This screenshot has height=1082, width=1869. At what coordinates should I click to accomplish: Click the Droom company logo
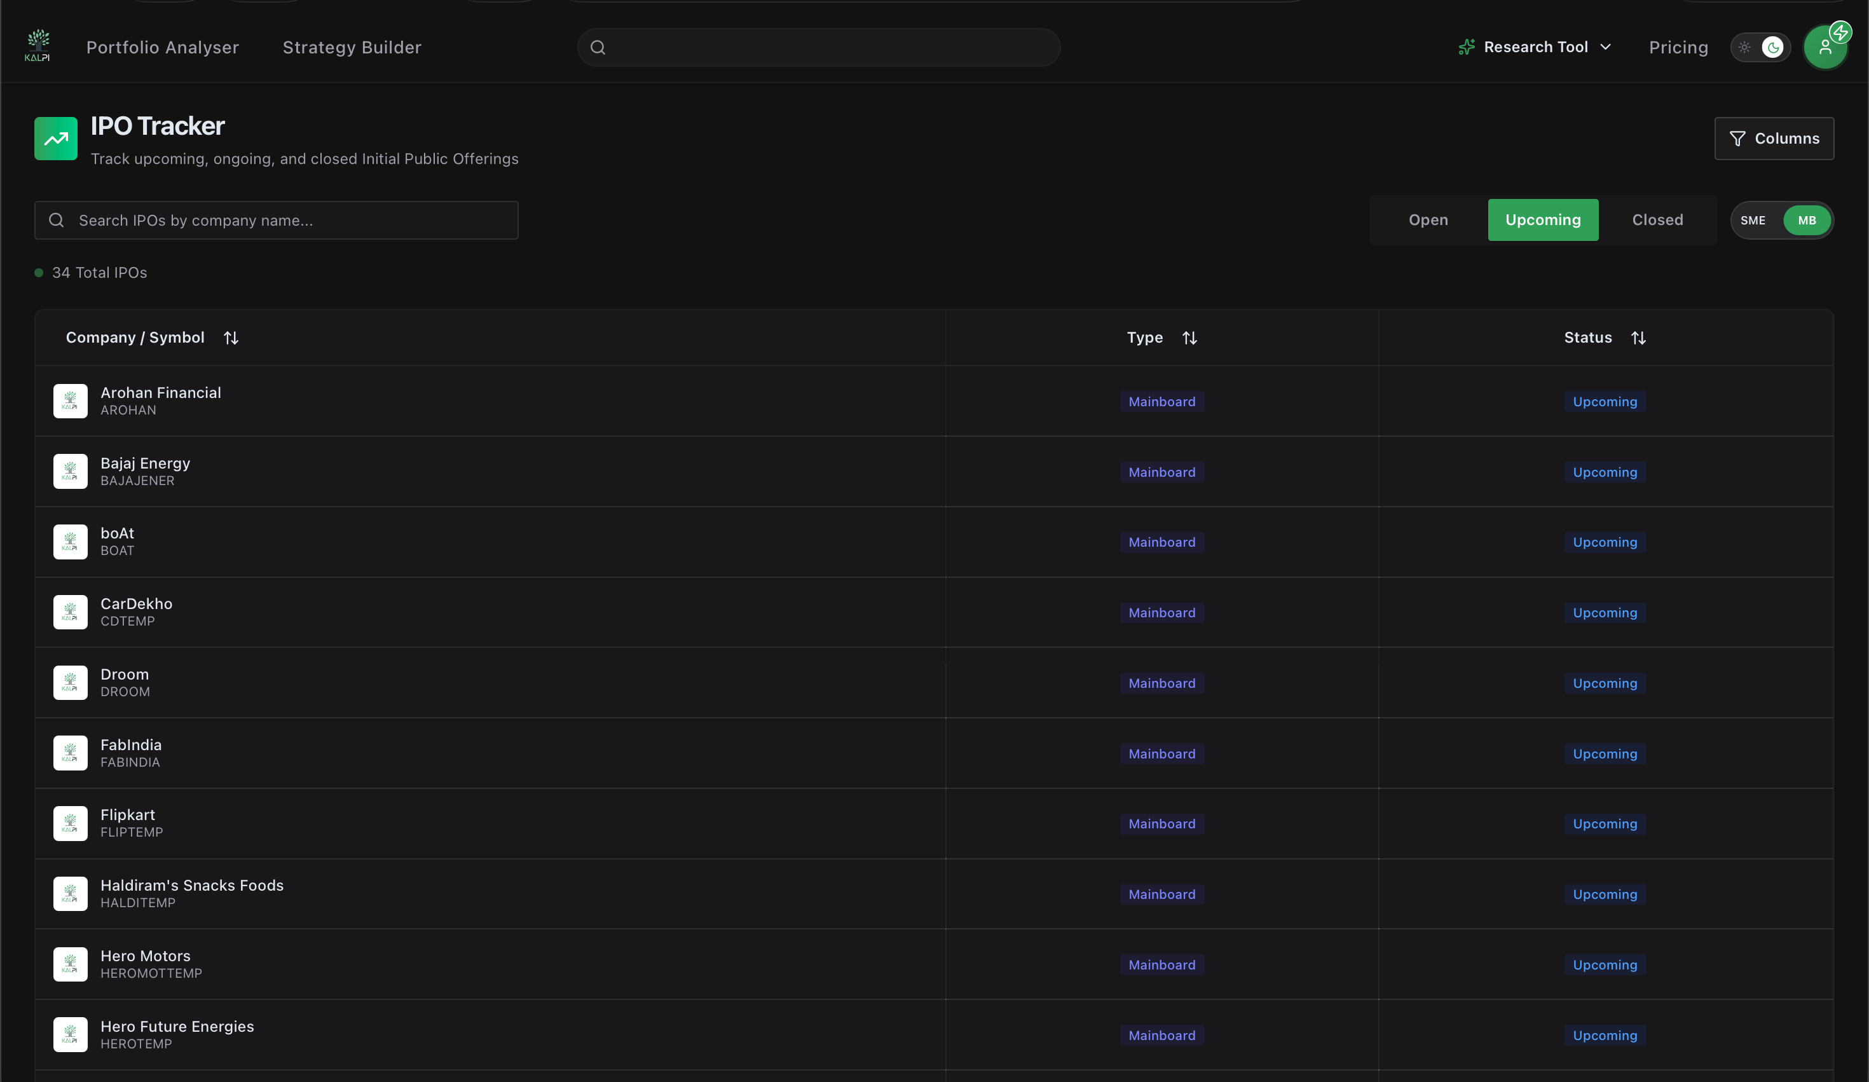click(71, 683)
